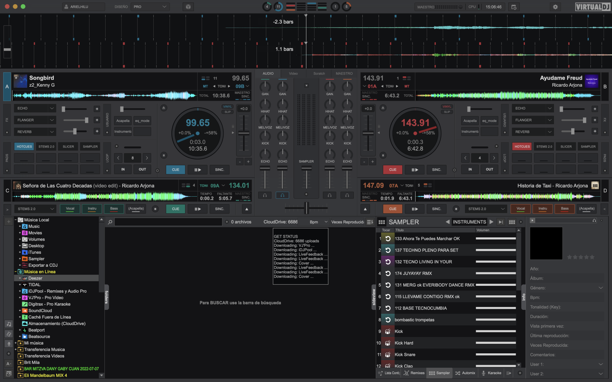Open the REVERB effect dropdown on deck A
This screenshot has width=612, height=382.
pos(34,132)
